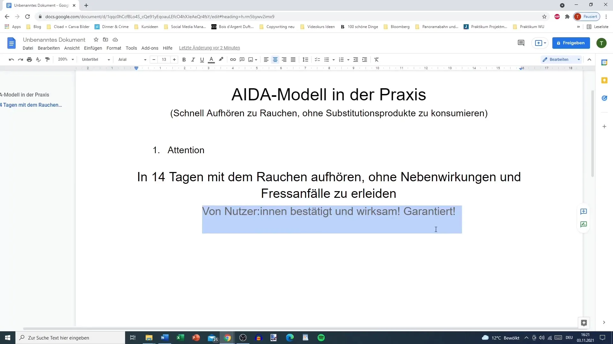The height and width of the screenshot is (344, 613).
Task: Jump to 14 Tagen outline heading
Action: (31, 105)
